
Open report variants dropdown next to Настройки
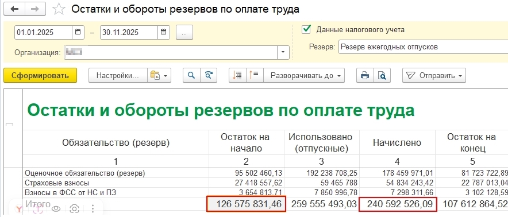click(159, 75)
